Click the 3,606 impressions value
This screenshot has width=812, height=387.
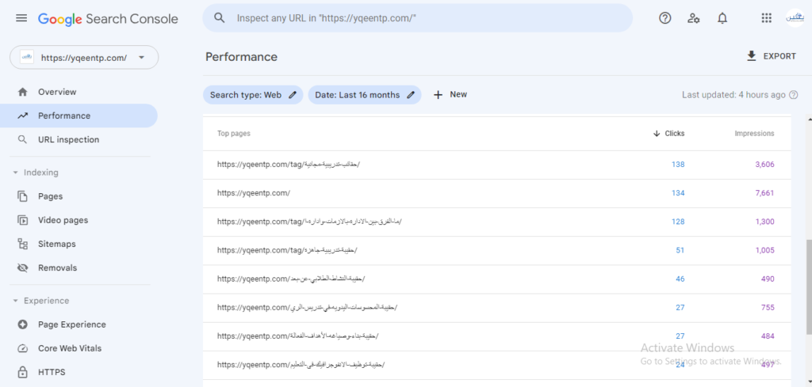[x=764, y=165]
